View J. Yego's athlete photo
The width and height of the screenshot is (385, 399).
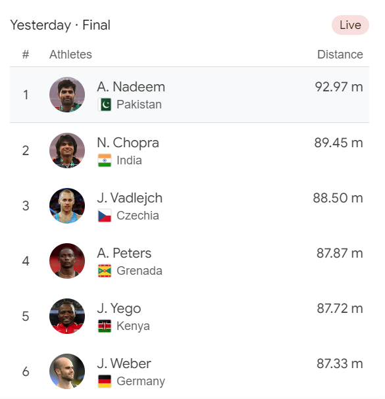[x=67, y=316]
